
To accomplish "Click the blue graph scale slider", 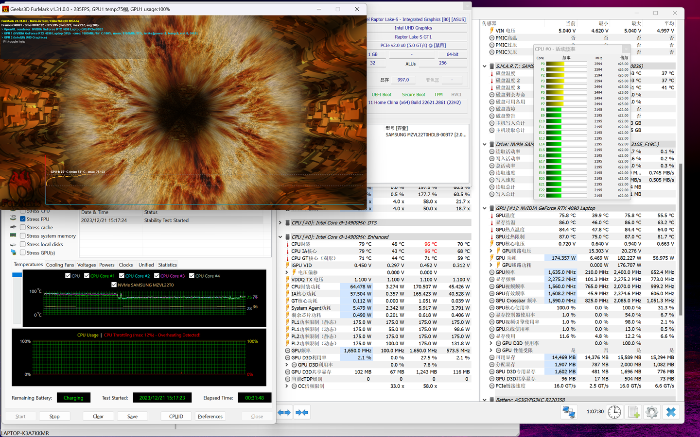I will [x=17, y=275].
